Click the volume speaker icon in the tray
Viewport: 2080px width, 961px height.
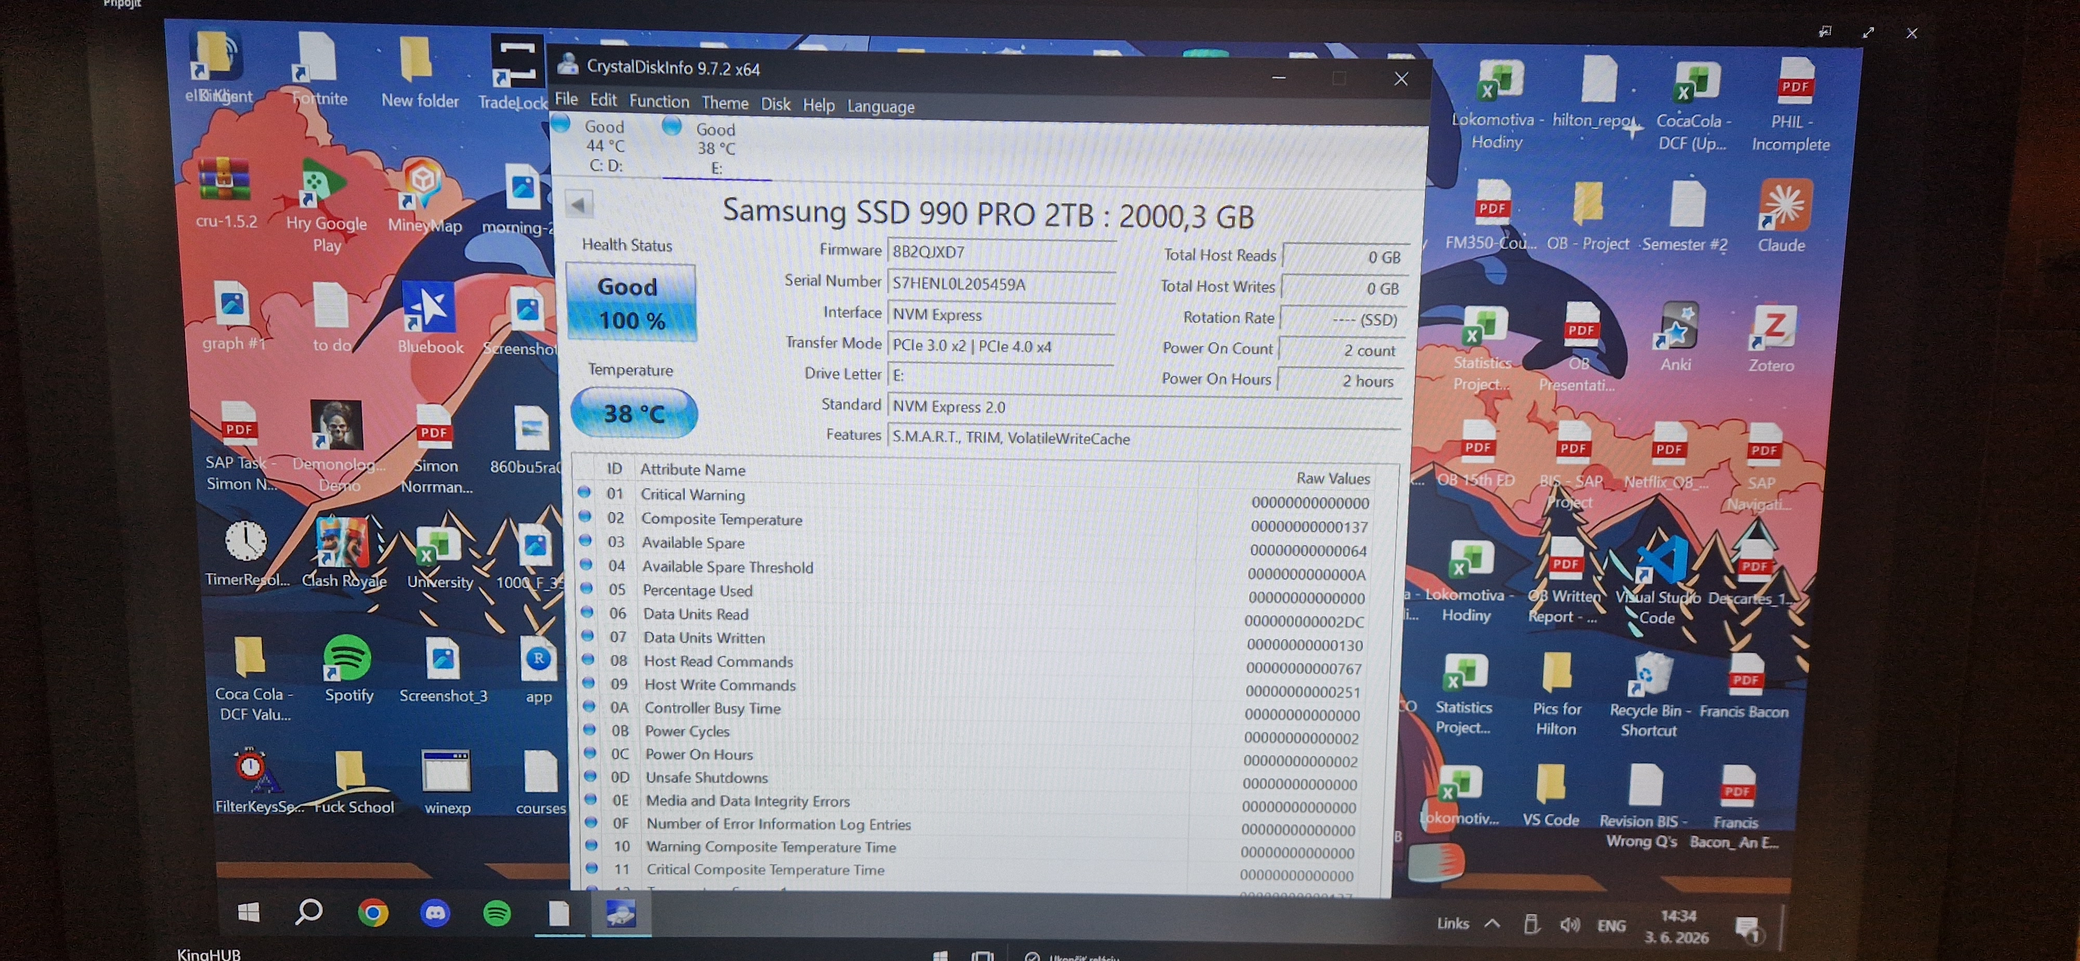pos(1570,925)
